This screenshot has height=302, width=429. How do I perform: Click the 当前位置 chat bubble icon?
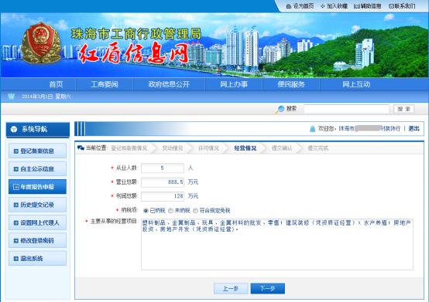tap(81, 148)
